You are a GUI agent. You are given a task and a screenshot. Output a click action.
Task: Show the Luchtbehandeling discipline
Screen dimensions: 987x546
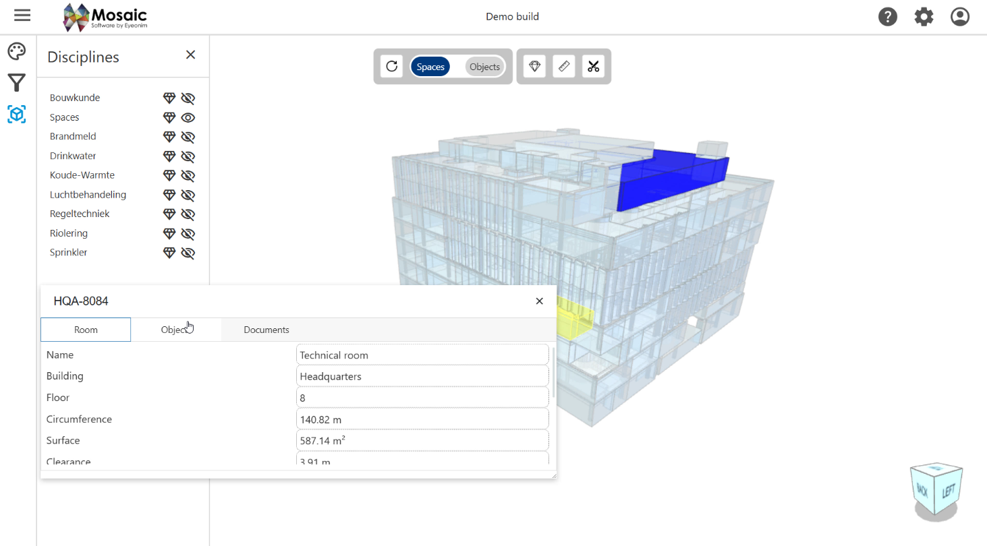(x=188, y=195)
